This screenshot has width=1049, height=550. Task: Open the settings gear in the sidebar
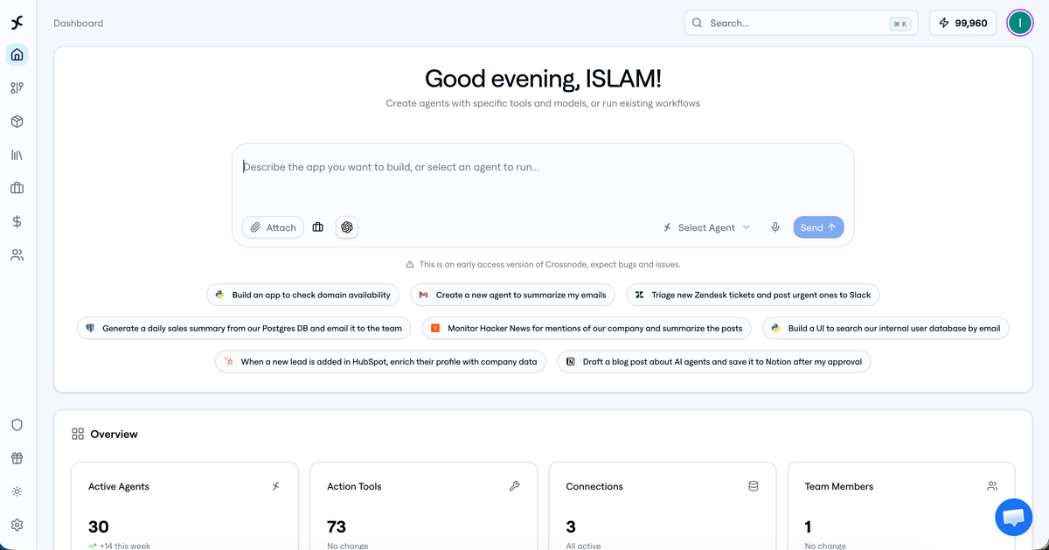(x=17, y=525)
